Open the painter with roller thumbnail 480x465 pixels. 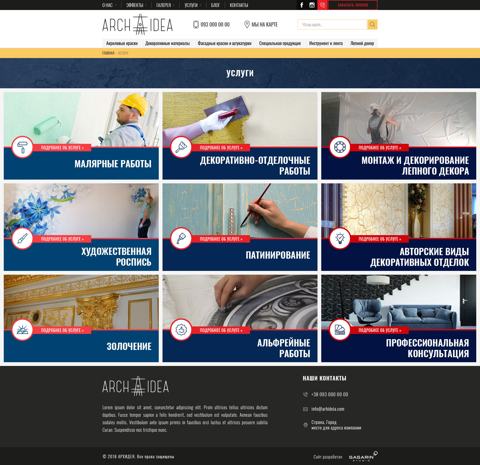[81, 119]
